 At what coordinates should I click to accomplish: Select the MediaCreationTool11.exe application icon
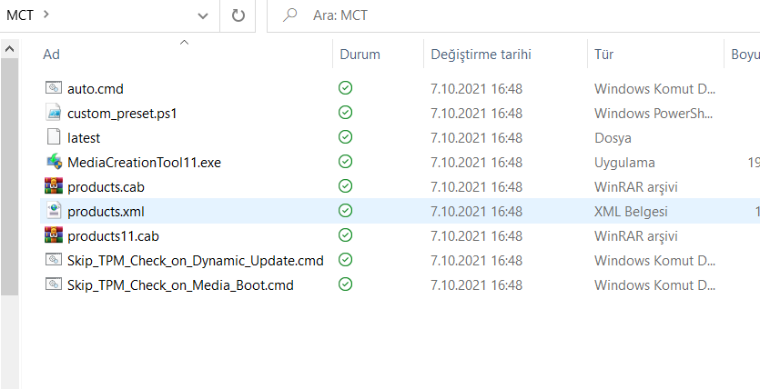click(54, 163)
